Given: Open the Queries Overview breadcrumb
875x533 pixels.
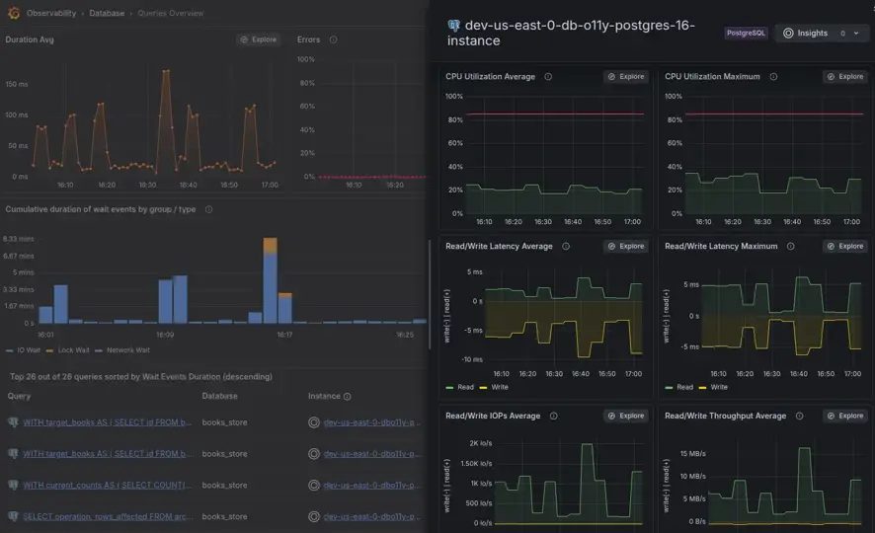Looking at the screenshot, I should (170, 13).
